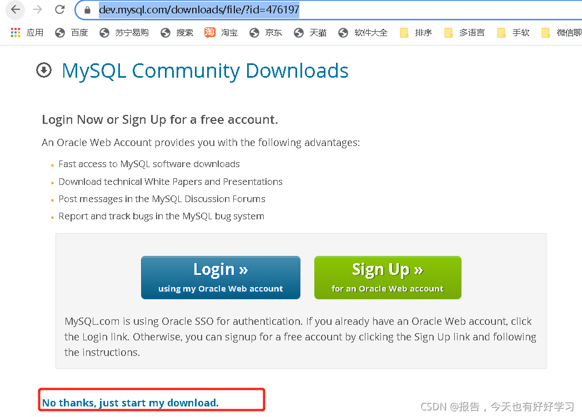Screen dimensions: 582x417
Task: Click the download circle icon beside the heading
Action: (x=43, y=70)
